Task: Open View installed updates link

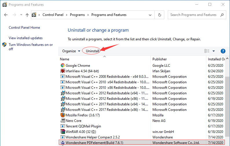Action: pos(26,38)
